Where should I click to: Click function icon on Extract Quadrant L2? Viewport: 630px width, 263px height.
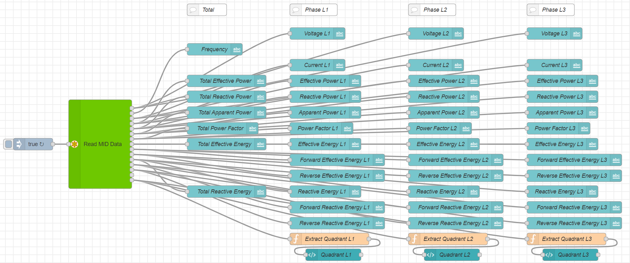(414, 239)
